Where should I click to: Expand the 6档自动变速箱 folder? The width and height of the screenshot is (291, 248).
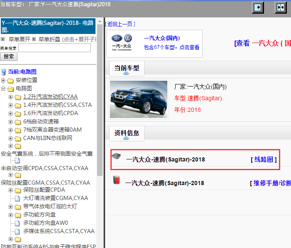point(11,122)
